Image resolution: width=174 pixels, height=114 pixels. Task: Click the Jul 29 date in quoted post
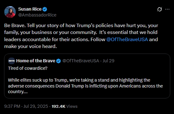tap(108, 61)
